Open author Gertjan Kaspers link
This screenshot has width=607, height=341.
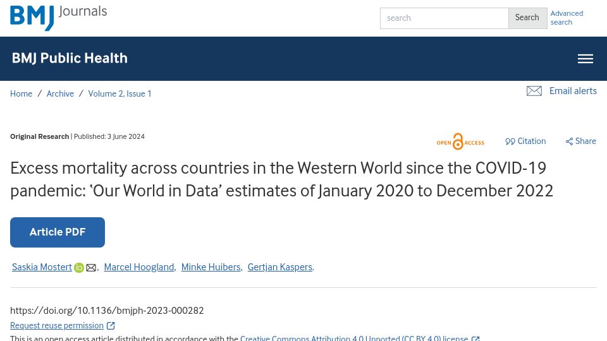[x=280, y=267]
